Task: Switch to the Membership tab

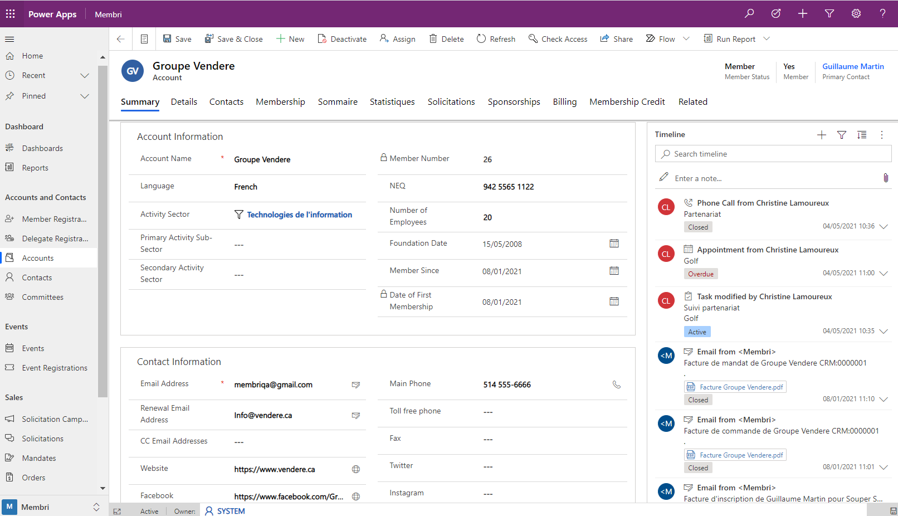Action: (280, 101)
